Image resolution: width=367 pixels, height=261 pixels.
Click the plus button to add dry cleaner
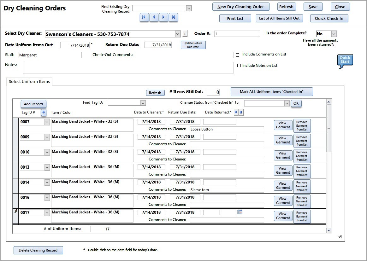tap(185, 34)
